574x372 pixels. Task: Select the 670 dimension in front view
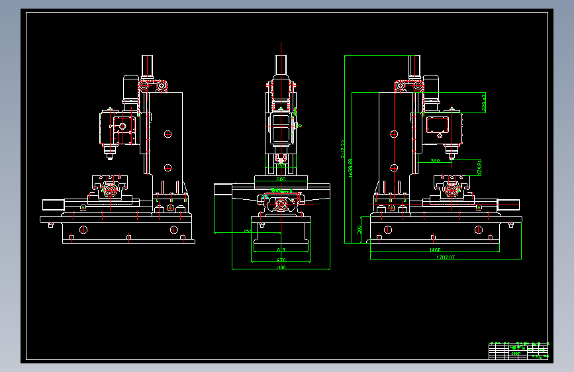point(281,260)
